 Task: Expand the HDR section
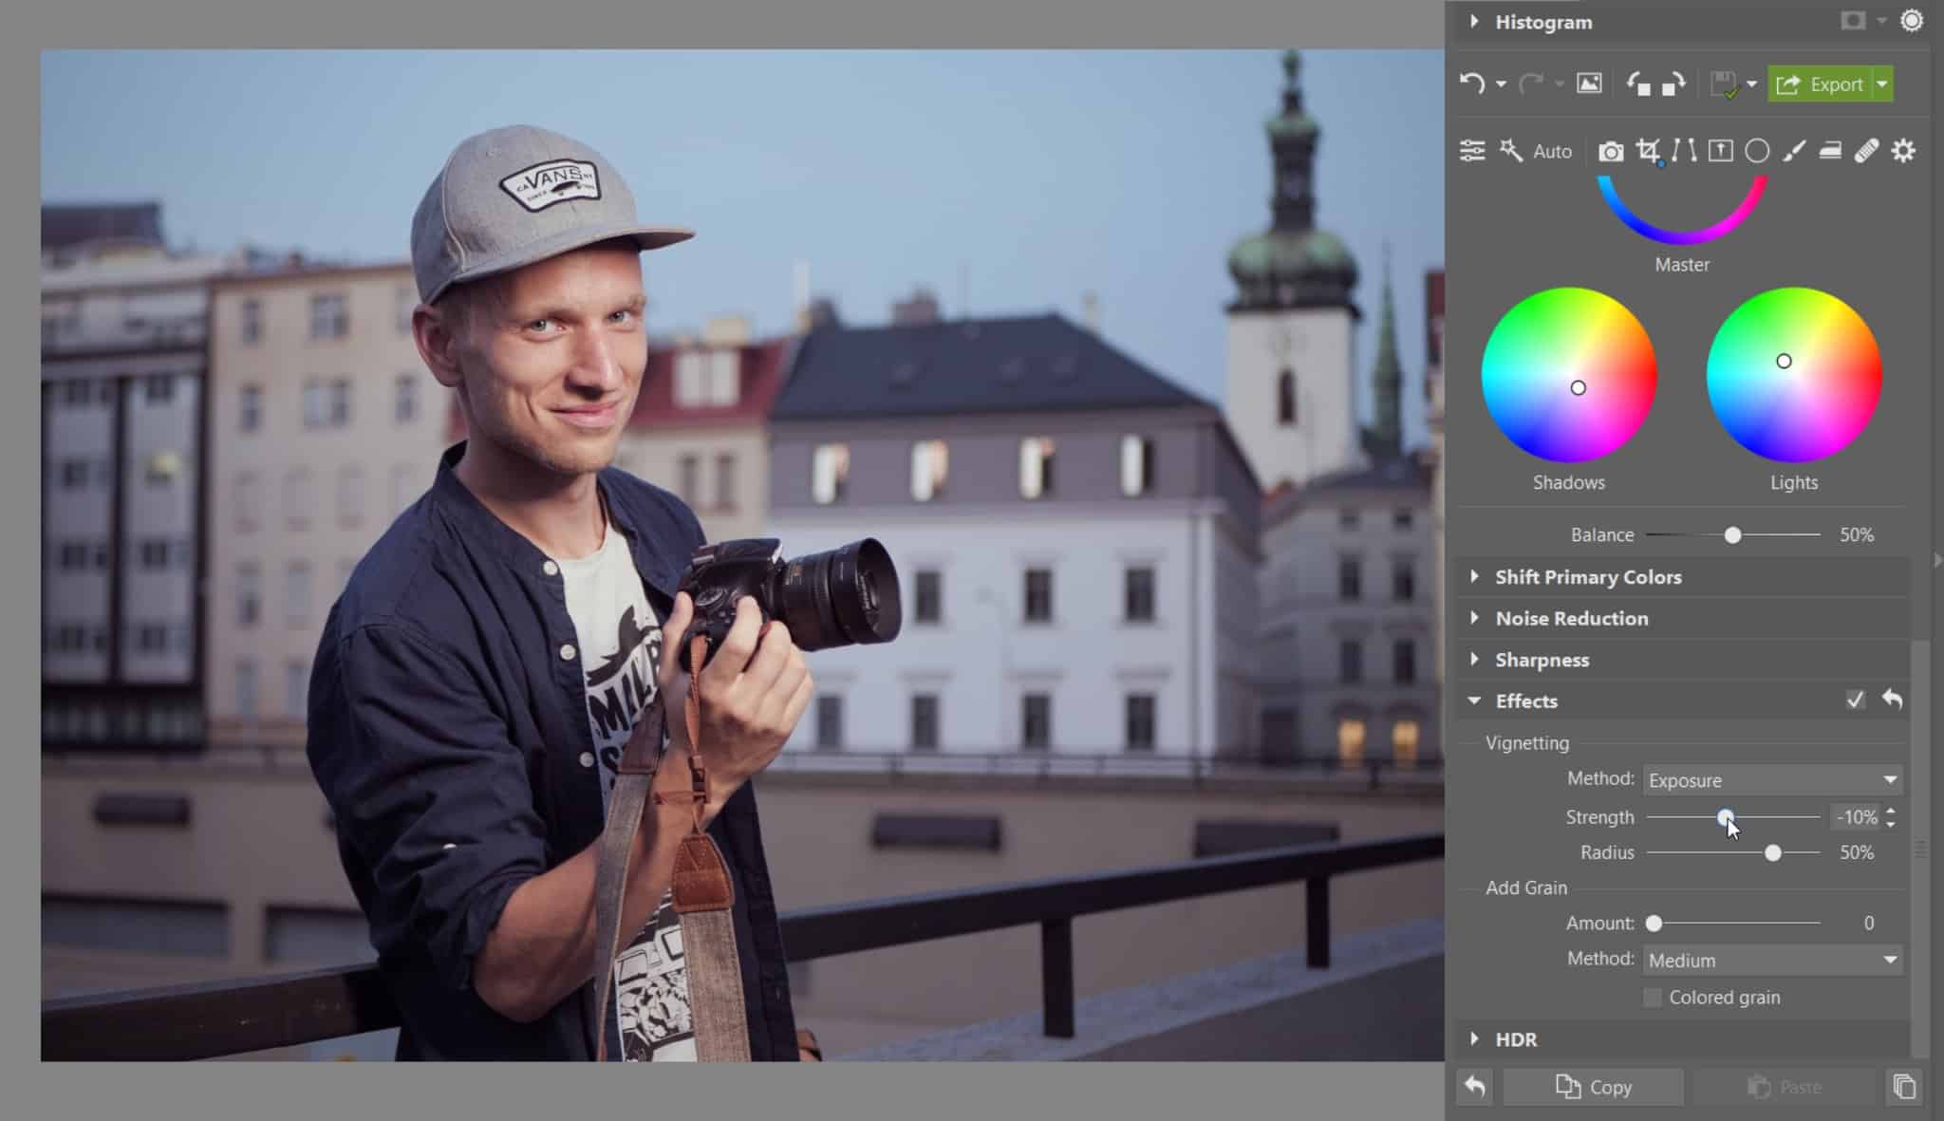tap(1516, 1039)
